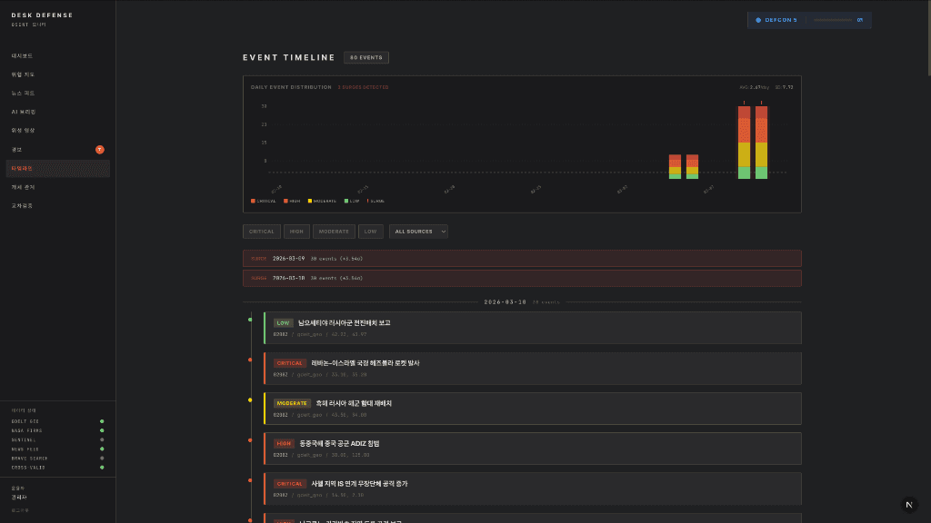Open the 동중국해 중국 공군 ADIZ event card
This screenshot has height=523, width=931.
[x=533, y=448]
